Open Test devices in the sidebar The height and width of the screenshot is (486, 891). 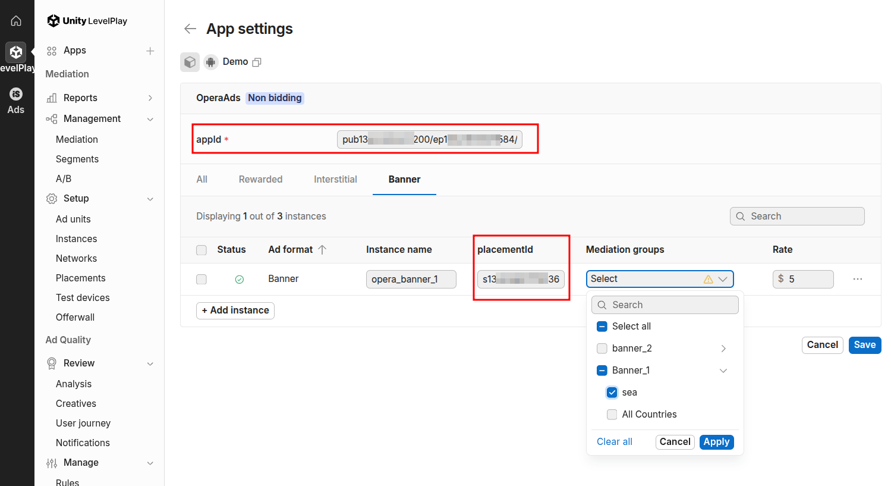pos(83,297)
